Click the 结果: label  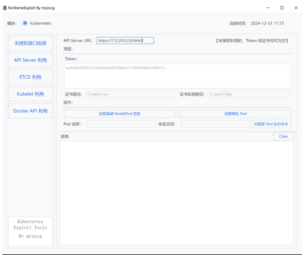point(66,136)
